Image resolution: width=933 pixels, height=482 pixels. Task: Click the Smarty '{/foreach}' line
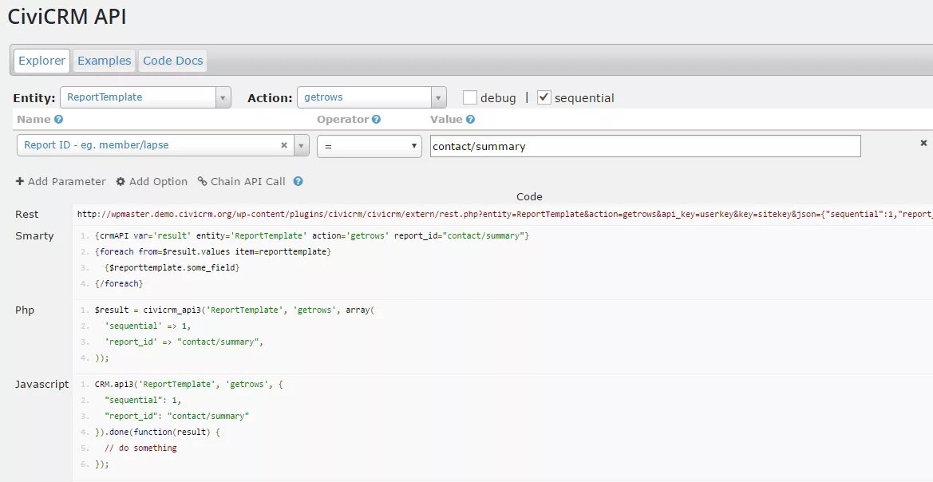pos(119,284)
